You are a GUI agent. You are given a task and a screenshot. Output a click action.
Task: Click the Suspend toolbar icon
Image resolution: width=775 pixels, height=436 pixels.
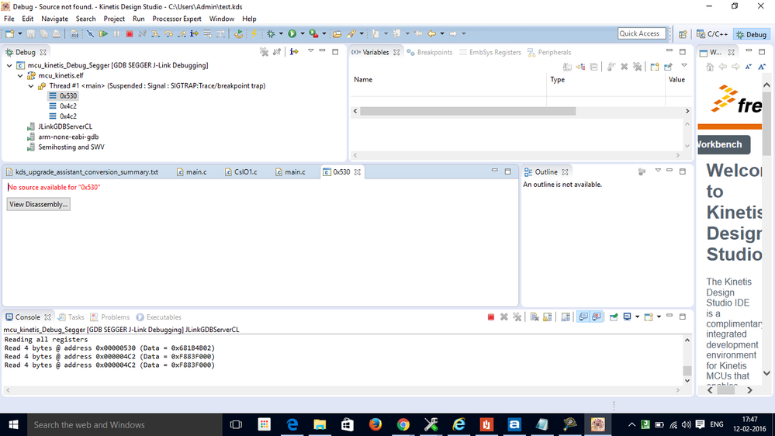tap(116, 33)
